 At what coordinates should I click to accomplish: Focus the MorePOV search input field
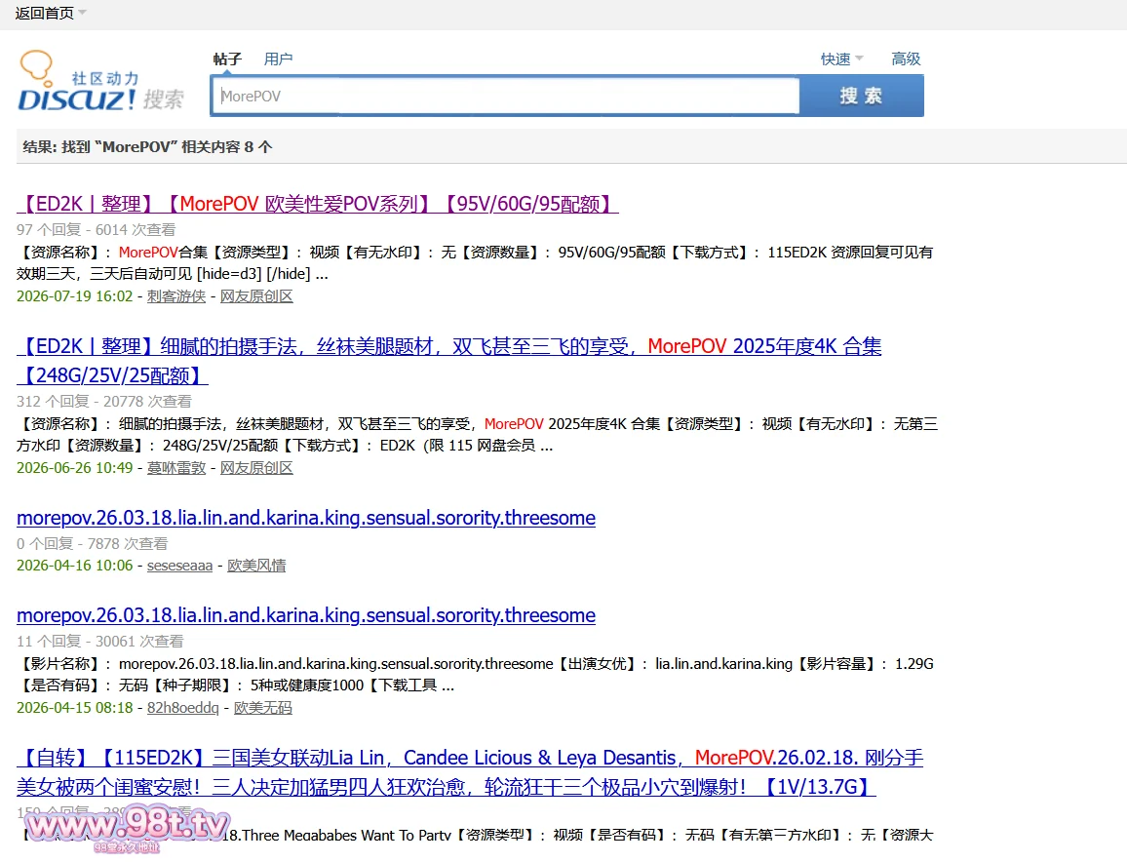(x=505, y=96)
